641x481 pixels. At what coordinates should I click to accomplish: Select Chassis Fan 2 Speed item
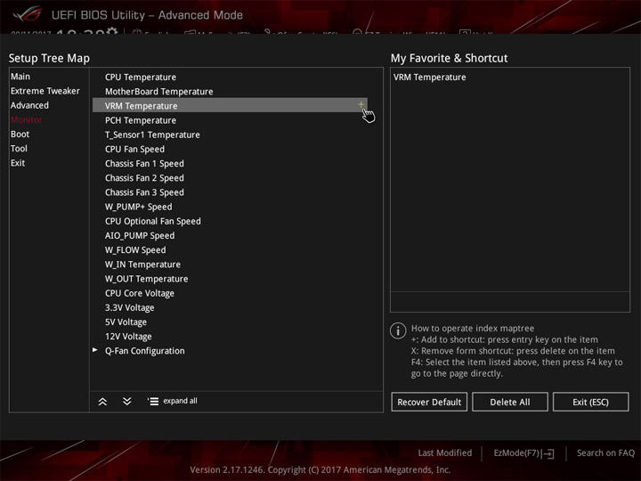[x=144, y=178]
